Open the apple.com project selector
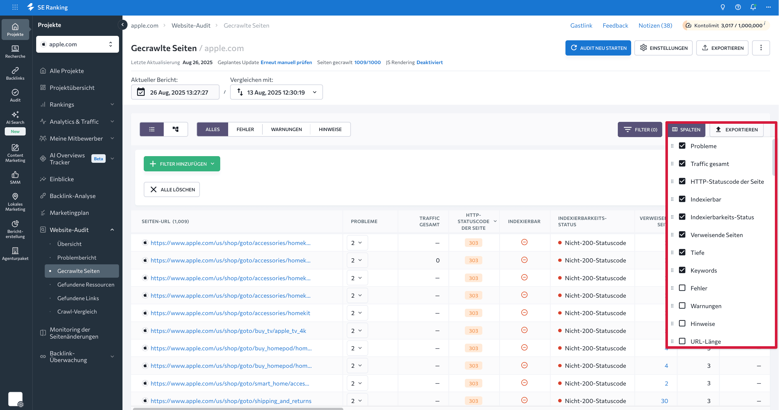This screenshot has width=779, height=410. 77,44
